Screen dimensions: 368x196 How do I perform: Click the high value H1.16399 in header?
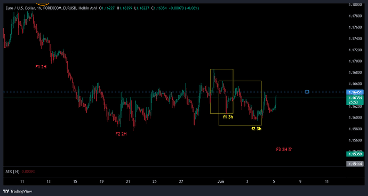(125, 8)
